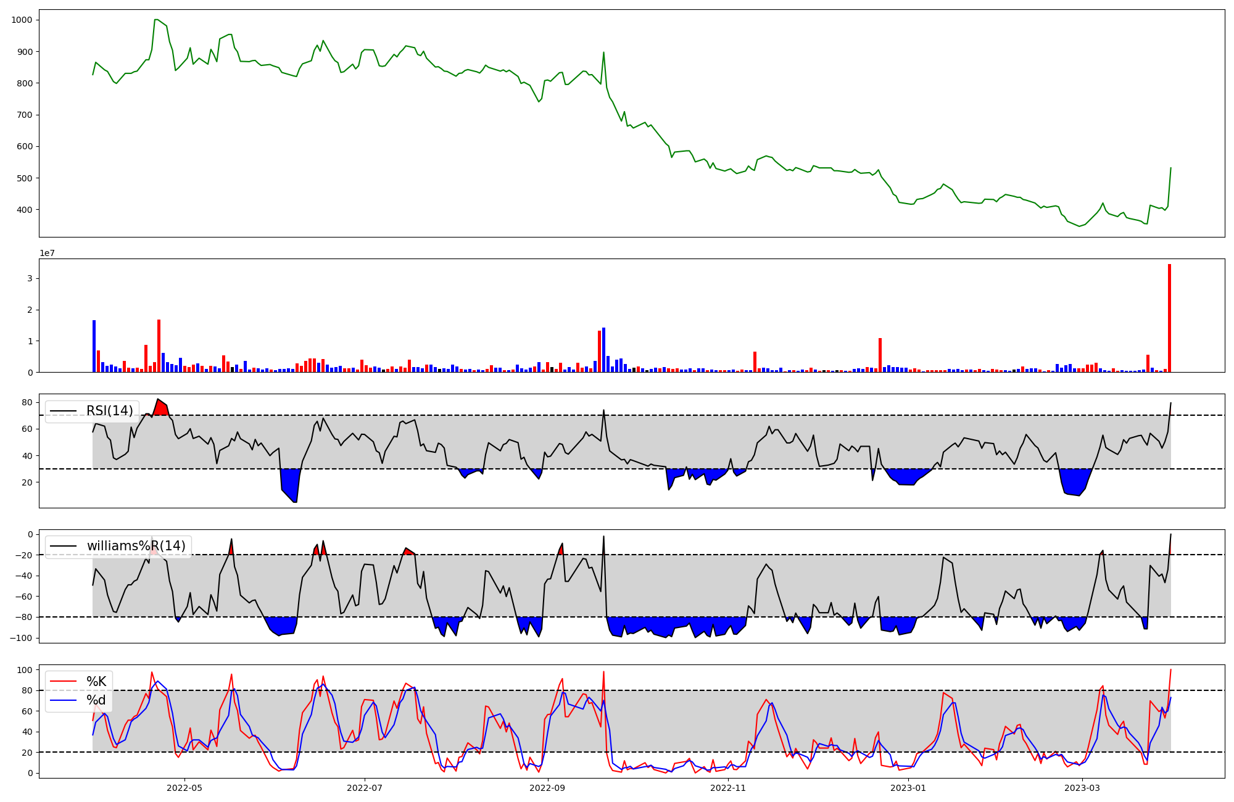Click the black RSI(14) legend line swatch
The height and width of the screenshot is (802, 1234).
[x=63, y=411]
